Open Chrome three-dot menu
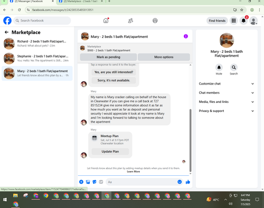264x208 pixels. point(259,10)
